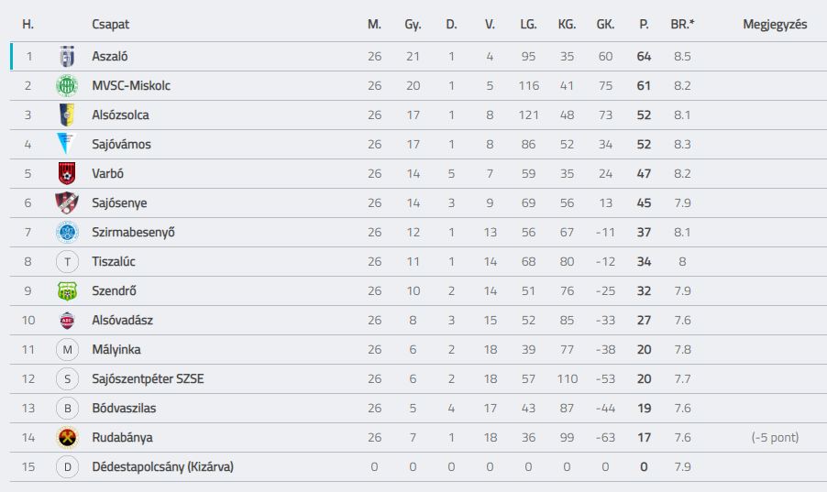Click the Megjegyzés column header
Image resolution: width=827 pixels, height=492 pixels.
tap(775, 24)
